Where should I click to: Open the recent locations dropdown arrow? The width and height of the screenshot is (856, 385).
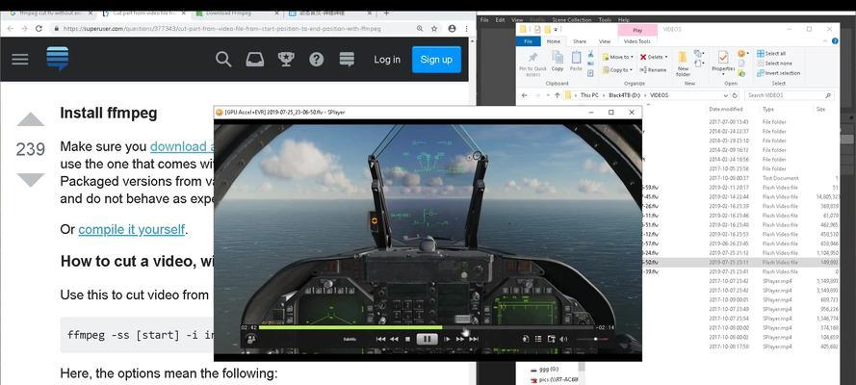548,95
